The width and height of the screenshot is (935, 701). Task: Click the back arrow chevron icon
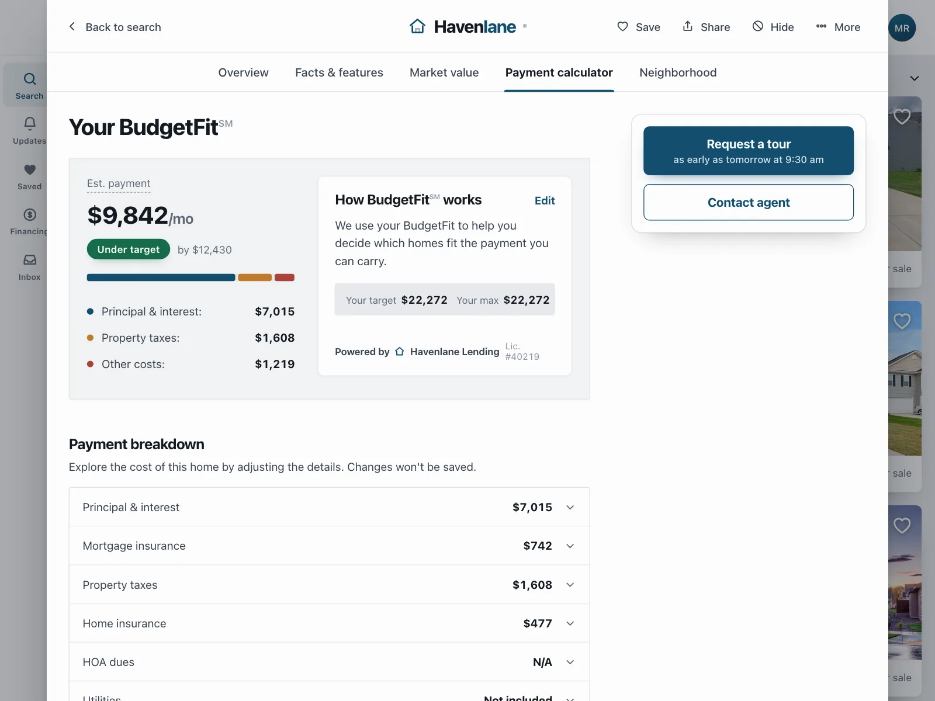[72, 26]
